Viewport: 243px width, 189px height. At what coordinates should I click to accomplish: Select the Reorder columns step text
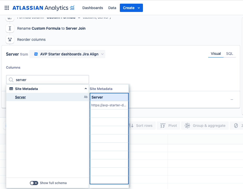click(x=31, y=40)
